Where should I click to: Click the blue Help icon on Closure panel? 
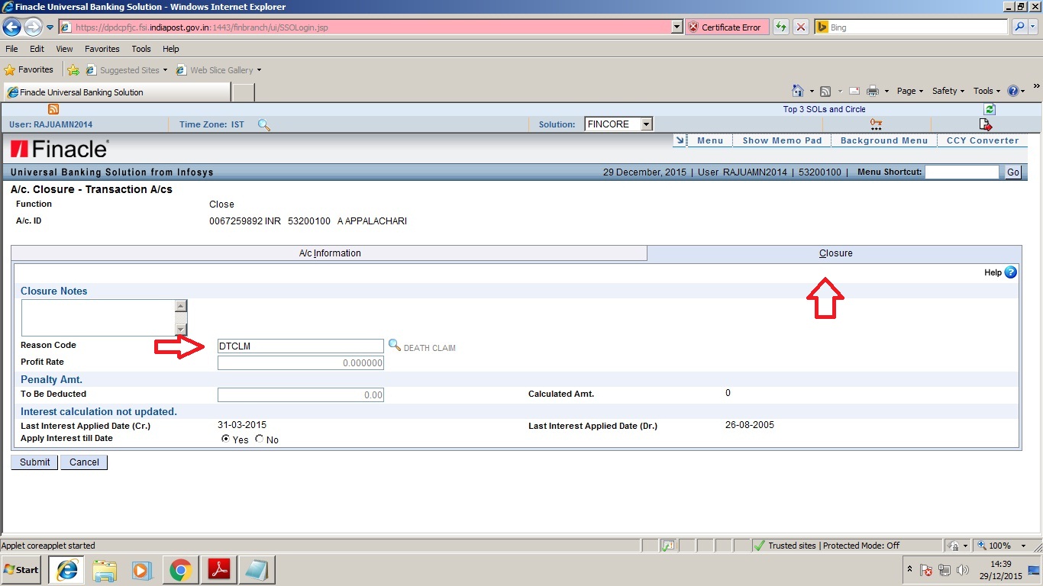pyautogui.click(x=1009, y=272)
